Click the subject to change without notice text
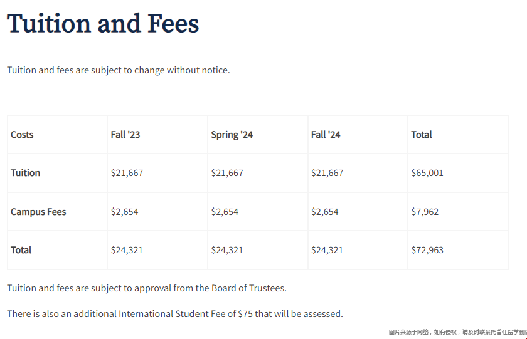 [x=119, y=70]
